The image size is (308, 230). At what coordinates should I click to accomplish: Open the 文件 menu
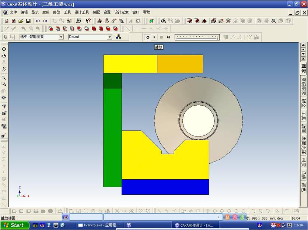click(x=13, y=12)
